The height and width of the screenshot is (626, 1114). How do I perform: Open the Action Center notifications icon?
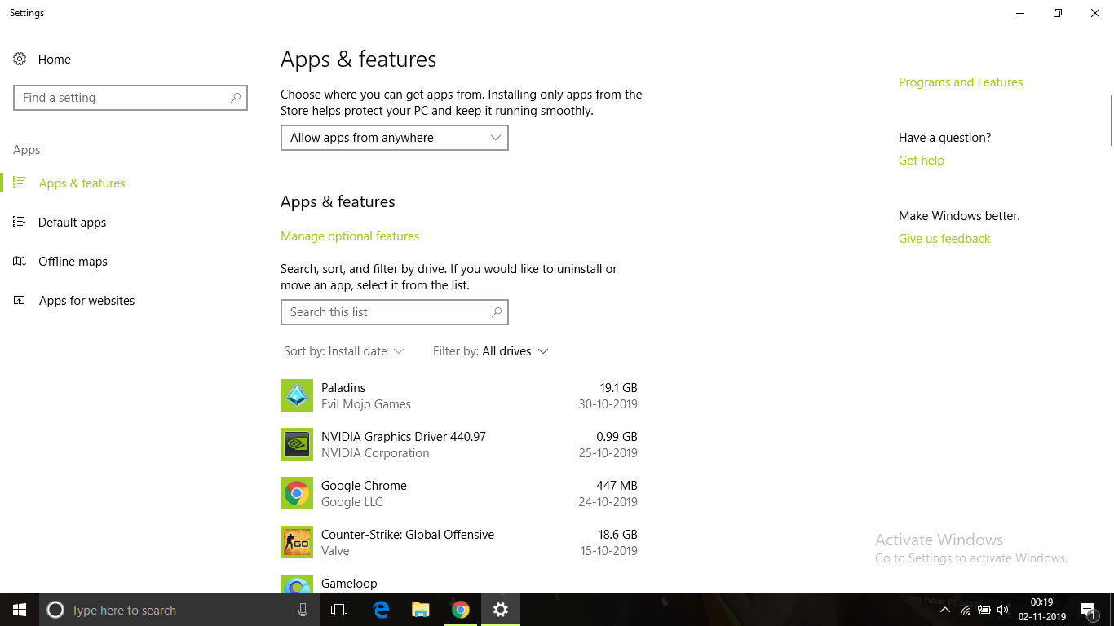pos(1088,610)
